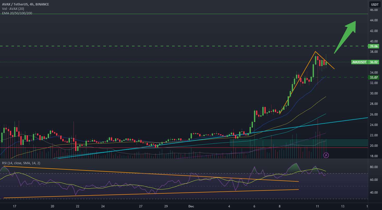Viewport: 382px width, 210px height.
Task: Click the 44.00 price axis value
Action: pyautogui.click(x=374, y=20)
